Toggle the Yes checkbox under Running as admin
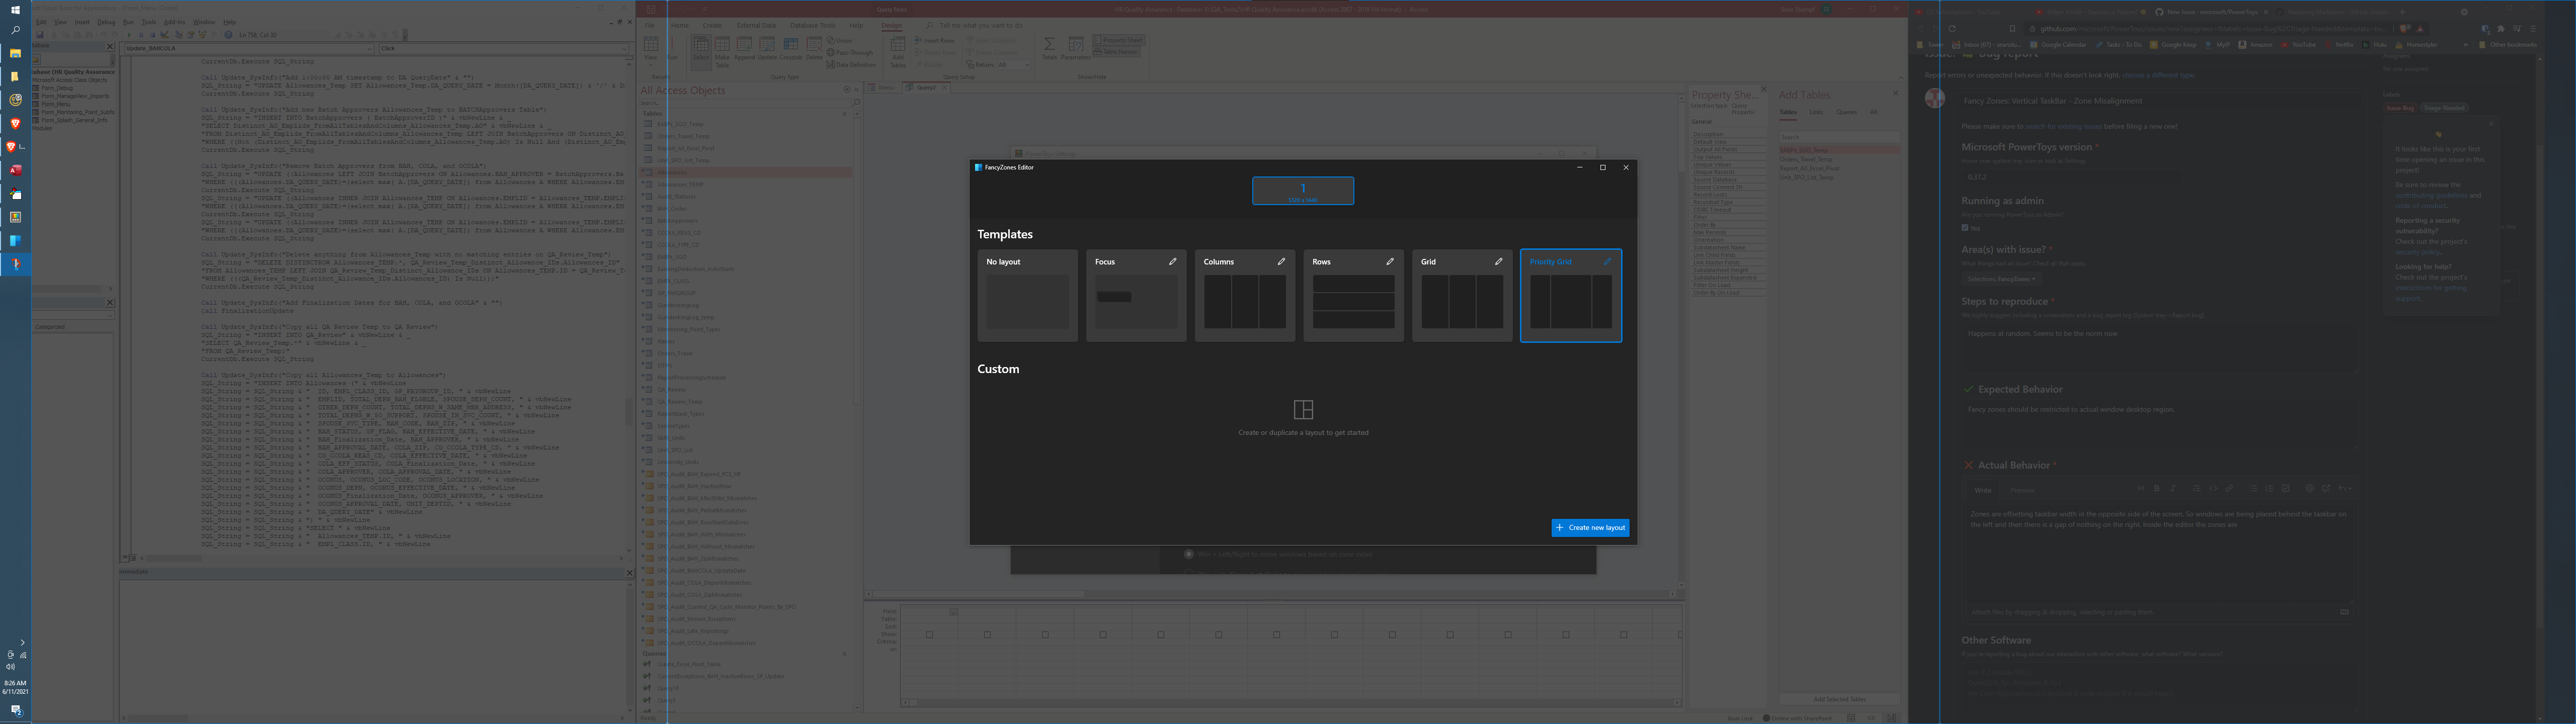This screenshot has height=724, width=2576. (1965, 228)
